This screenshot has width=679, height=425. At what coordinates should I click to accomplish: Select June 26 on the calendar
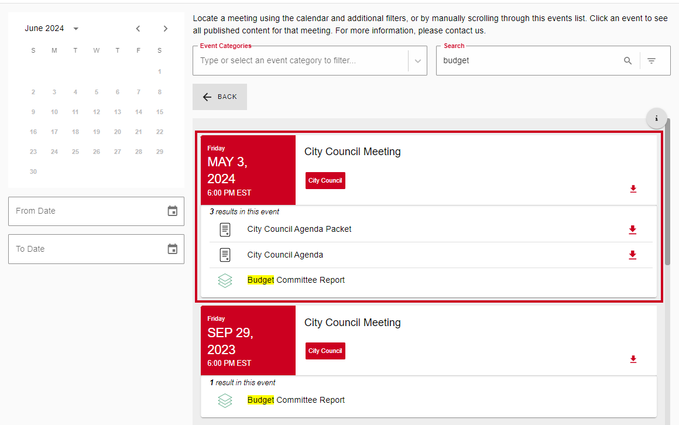point(97,152)
